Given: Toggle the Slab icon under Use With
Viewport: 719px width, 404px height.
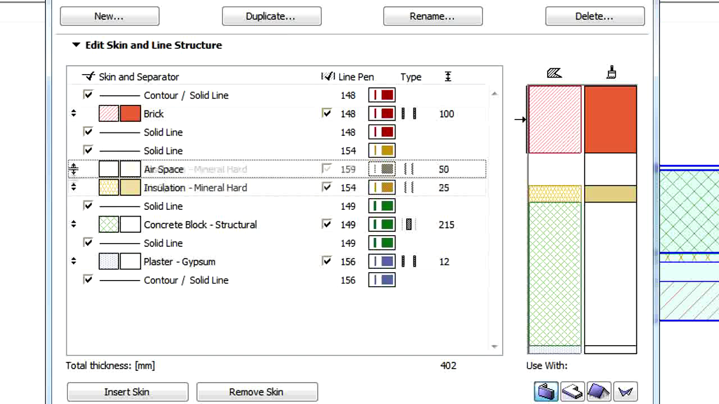Looking at the screenshot, I should (x=572, y=391).
